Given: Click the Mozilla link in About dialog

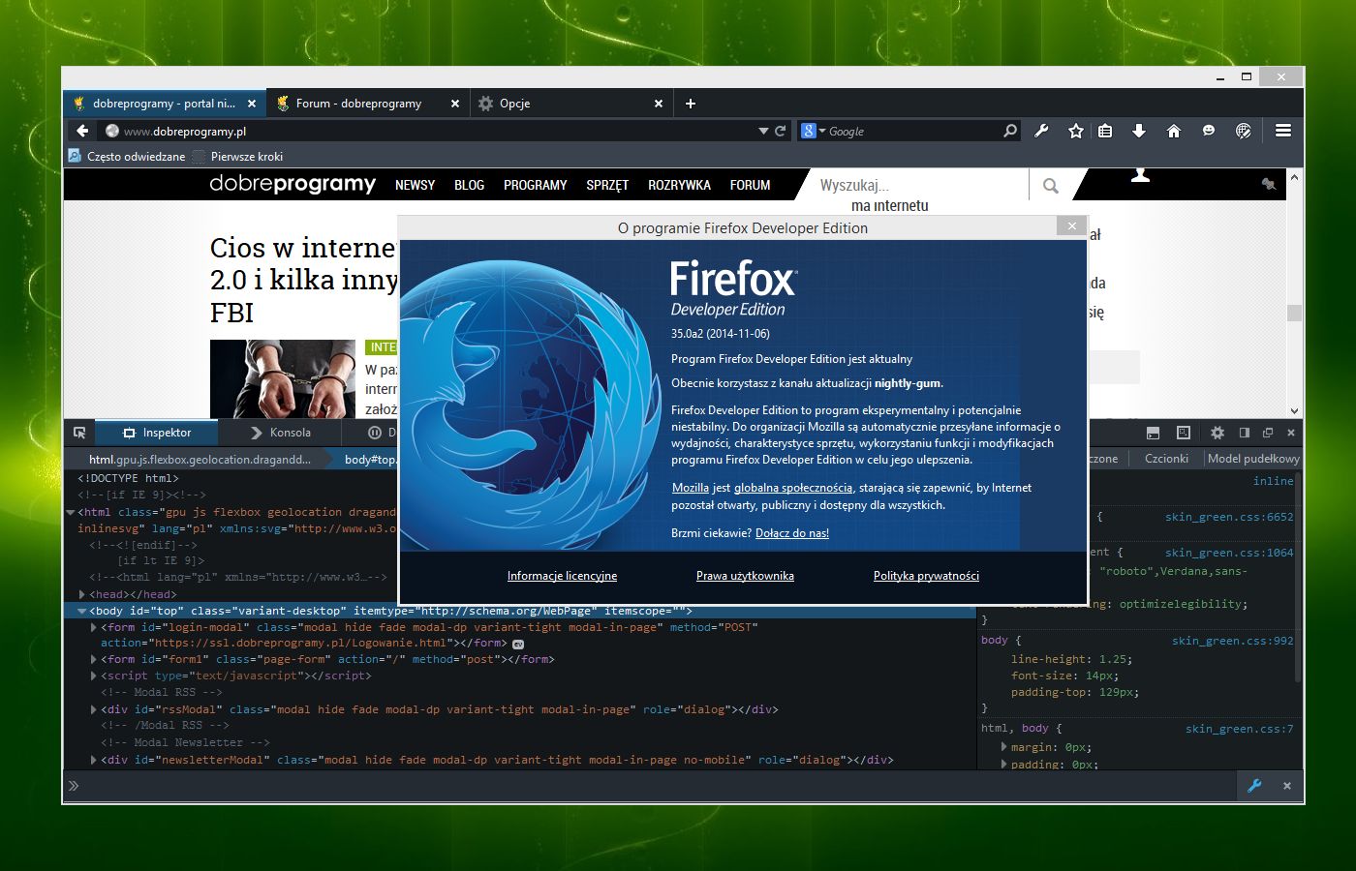Looking at the screenshot, I should (691, 488).
